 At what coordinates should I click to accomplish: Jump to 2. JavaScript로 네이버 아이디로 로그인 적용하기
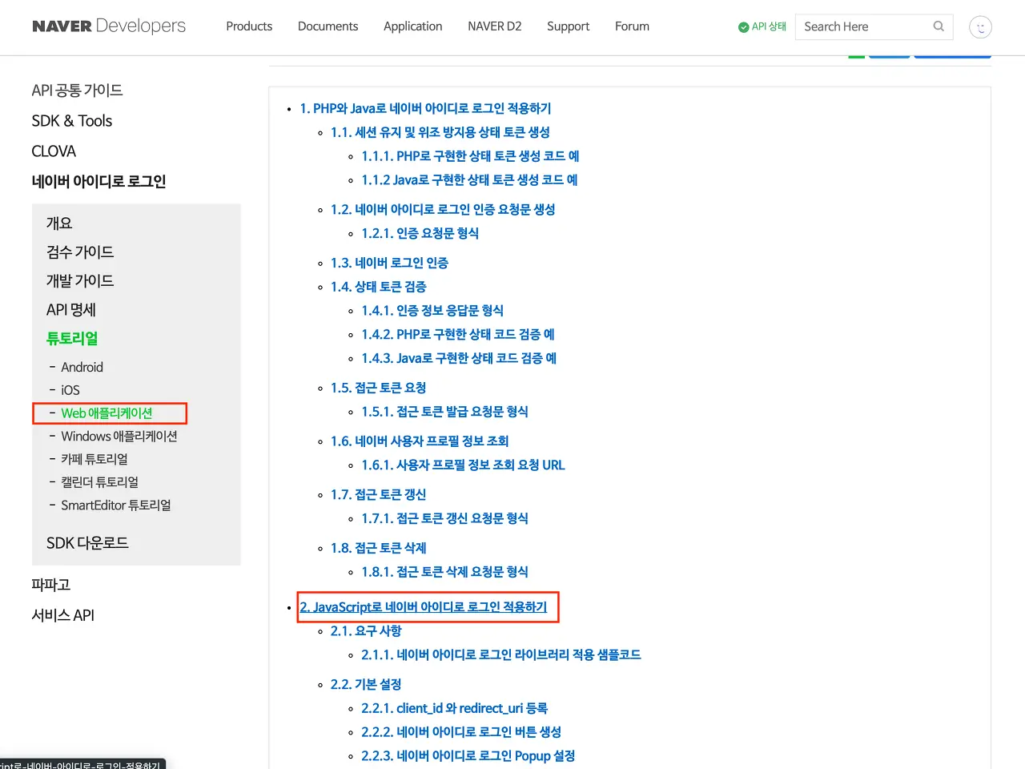pos(424,607)
